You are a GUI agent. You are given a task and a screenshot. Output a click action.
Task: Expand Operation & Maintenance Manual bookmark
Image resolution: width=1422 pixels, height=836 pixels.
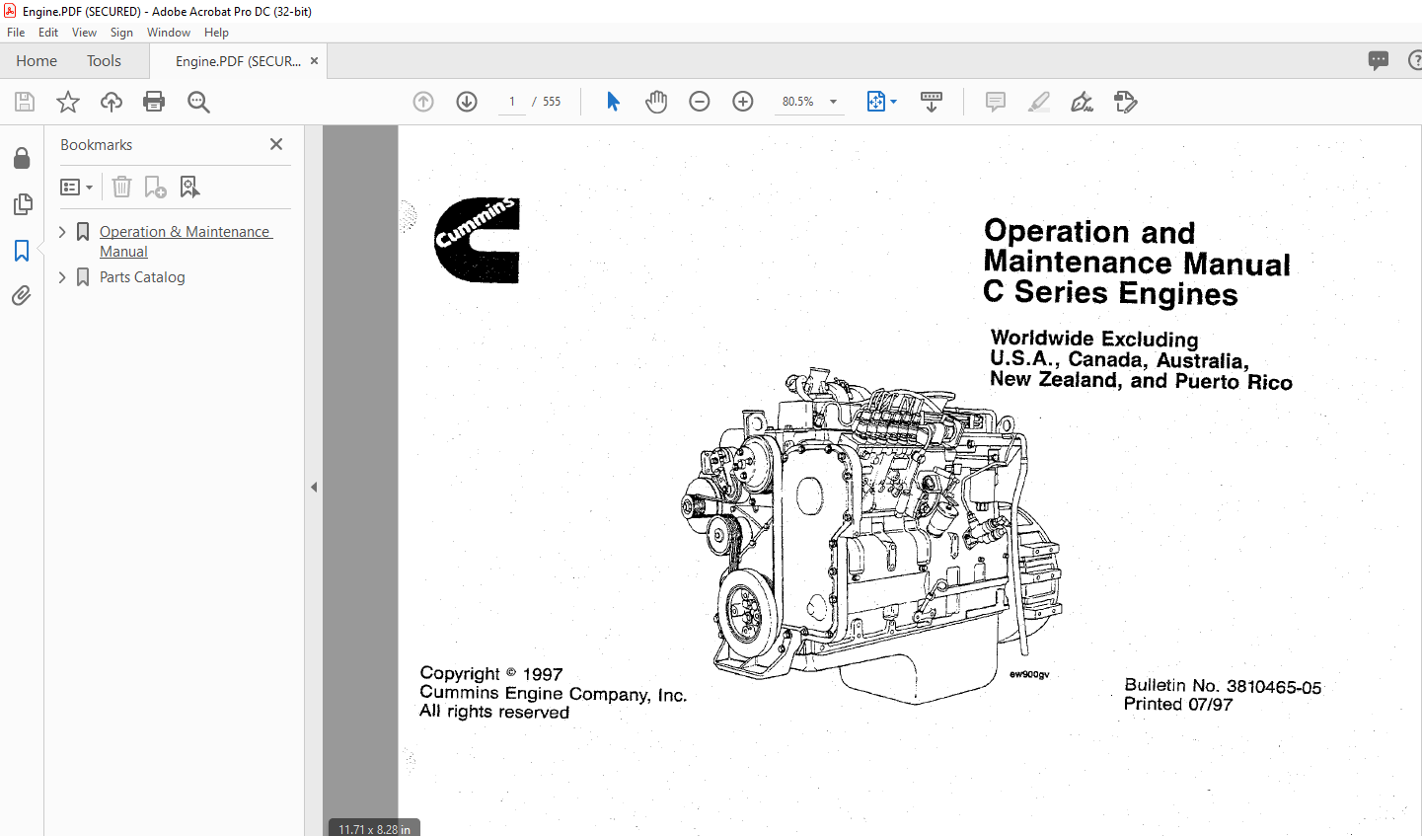click(x=62, y=232)
